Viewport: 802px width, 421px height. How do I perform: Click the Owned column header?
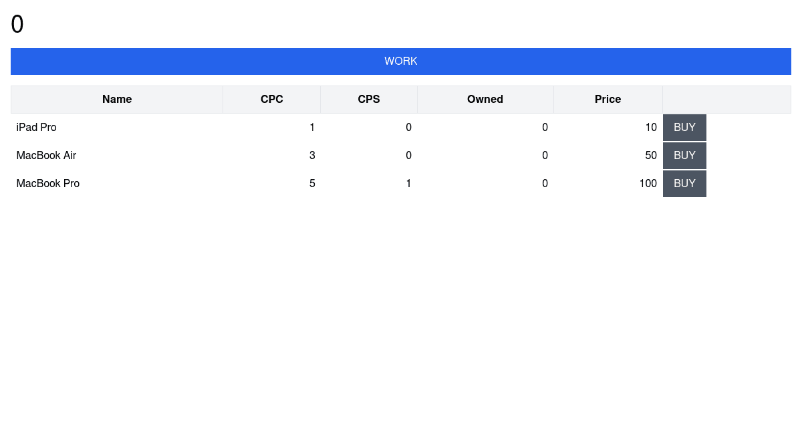click(485, 100)
